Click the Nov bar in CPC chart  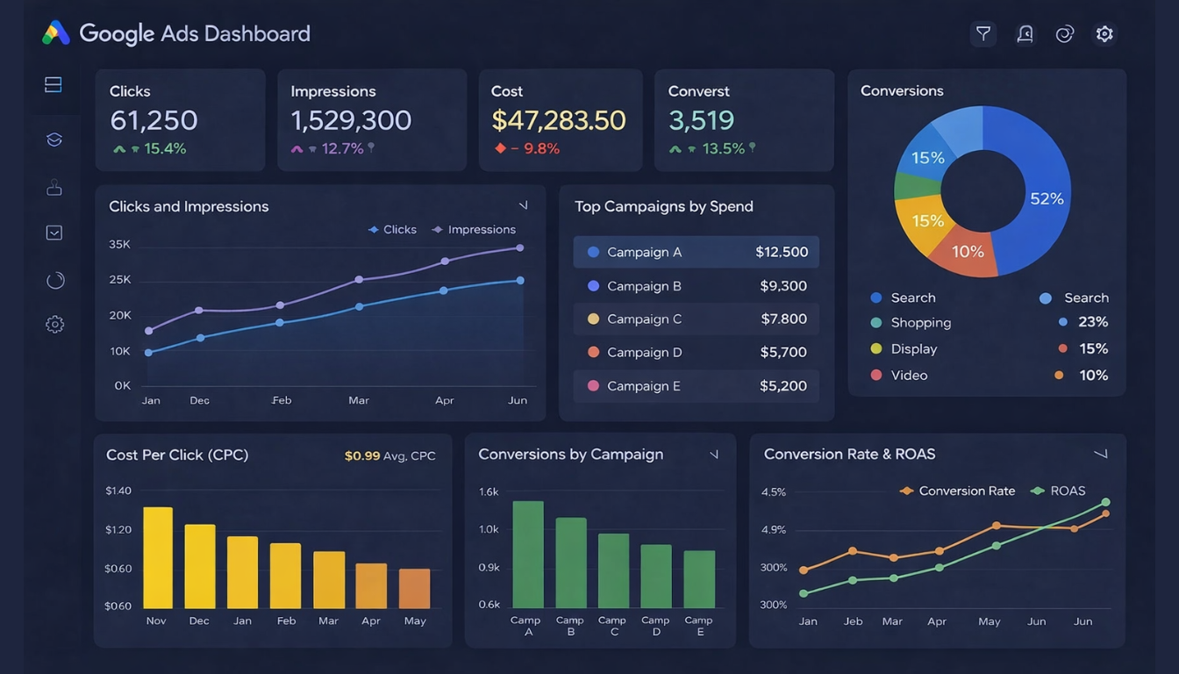pos(158,558)
